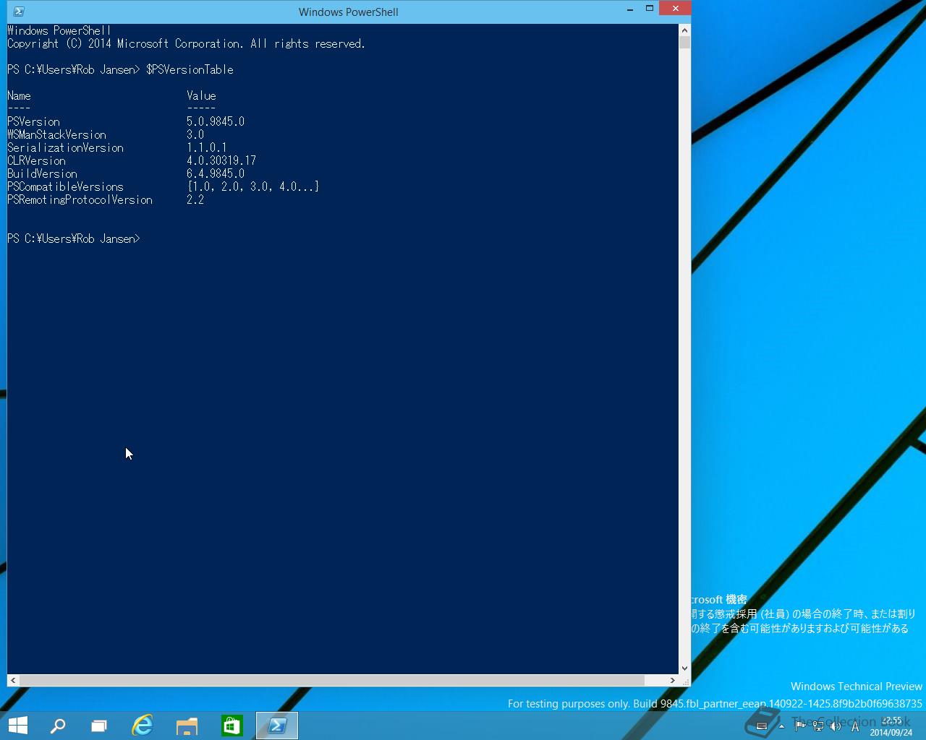The height and width of the screenshot is (740, 926).
Task: Click the '$PSVersionTable' command text
Action: 190,69
